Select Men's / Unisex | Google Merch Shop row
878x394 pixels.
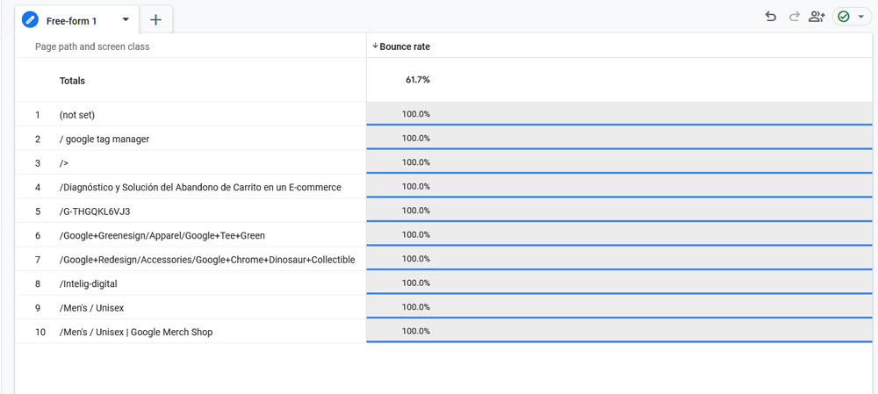(x=136, y=332)
